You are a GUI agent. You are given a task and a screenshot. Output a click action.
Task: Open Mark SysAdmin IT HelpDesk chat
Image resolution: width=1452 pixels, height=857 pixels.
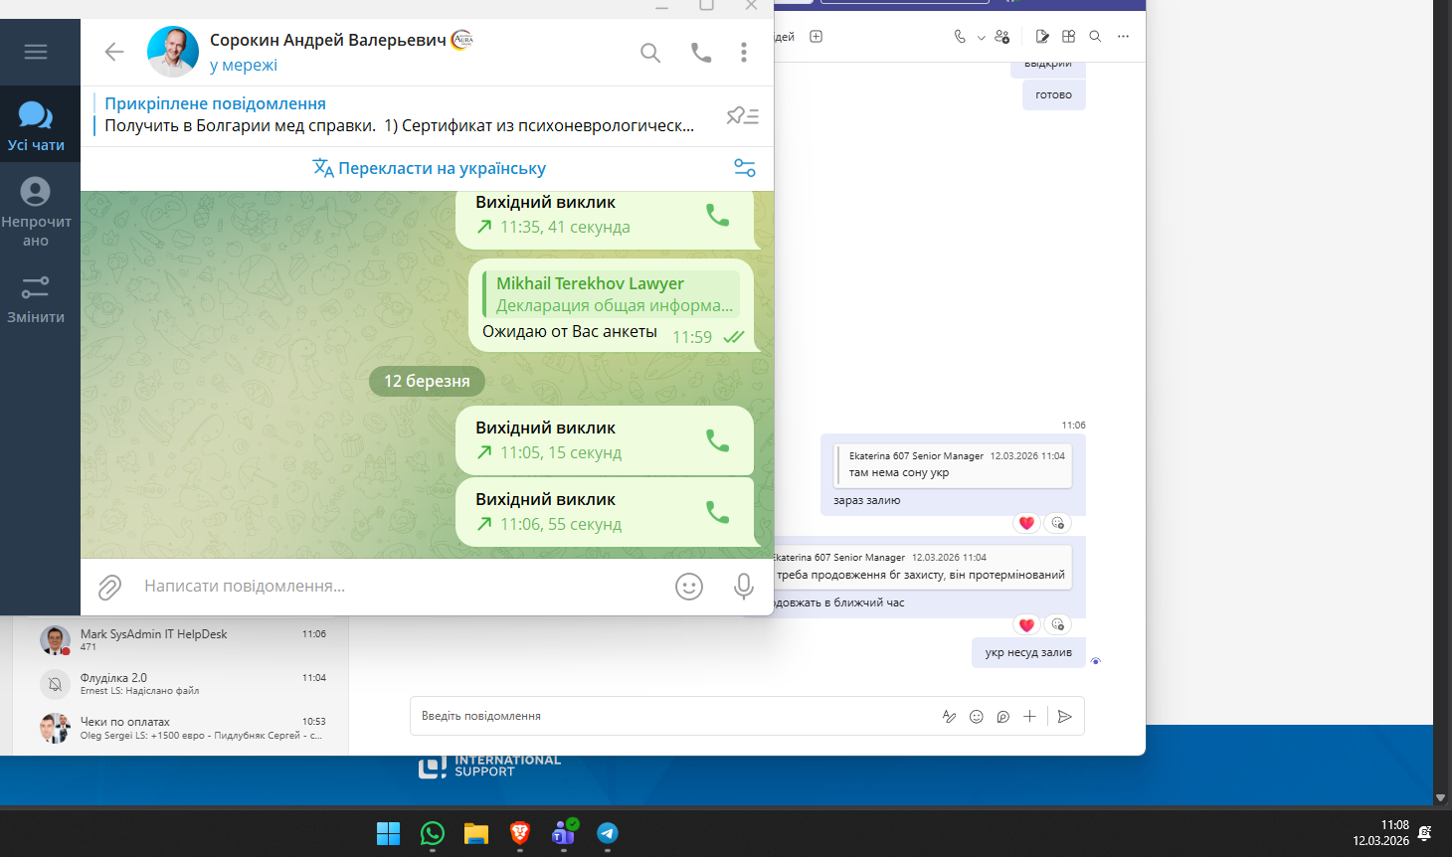(x=182, y=639)
